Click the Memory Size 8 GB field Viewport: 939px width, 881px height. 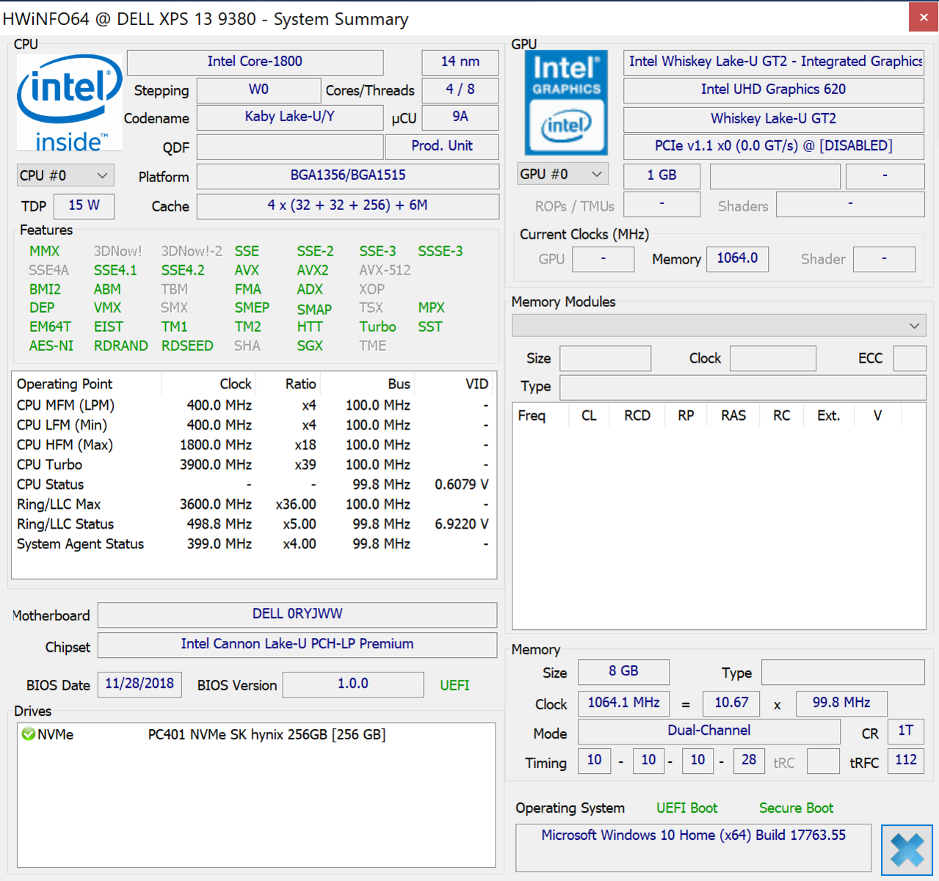[623, 672]
